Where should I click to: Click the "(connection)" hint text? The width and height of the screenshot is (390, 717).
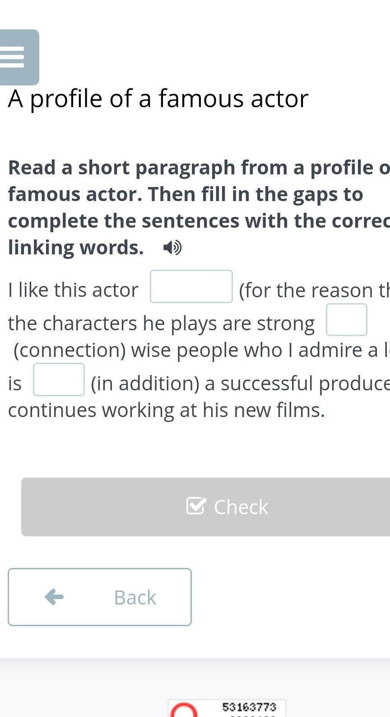(x=70, y=350)
